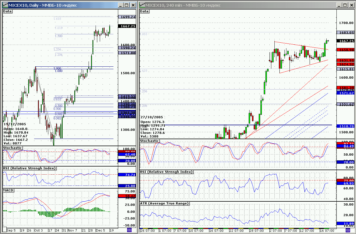The height and width of the screenshot is (234, 356).
Task: Click the RSI label in 240 min window
Action: [166, 172]
